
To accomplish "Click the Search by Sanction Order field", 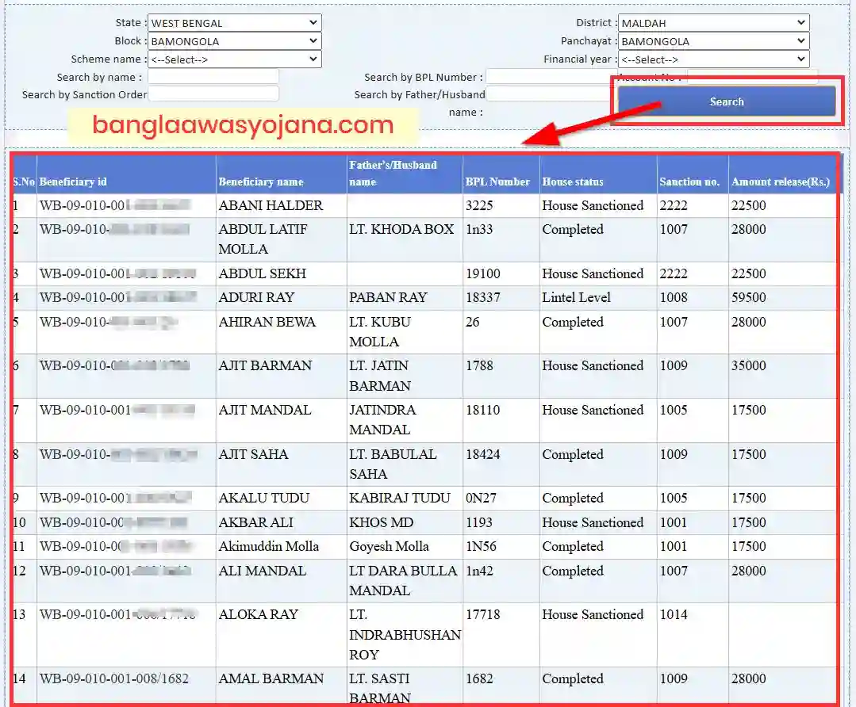I will click(x=213, y=94).
